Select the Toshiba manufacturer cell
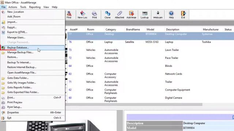 coord(206,42)
